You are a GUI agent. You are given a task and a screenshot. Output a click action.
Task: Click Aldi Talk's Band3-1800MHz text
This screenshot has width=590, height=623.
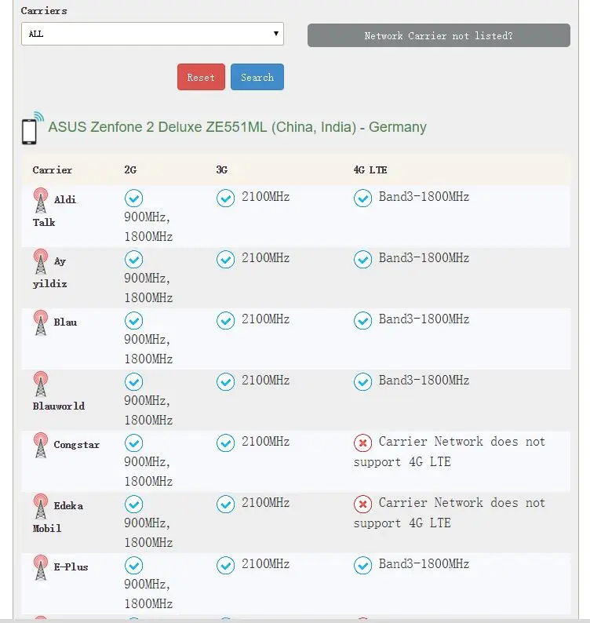click(x=424, y=197)
